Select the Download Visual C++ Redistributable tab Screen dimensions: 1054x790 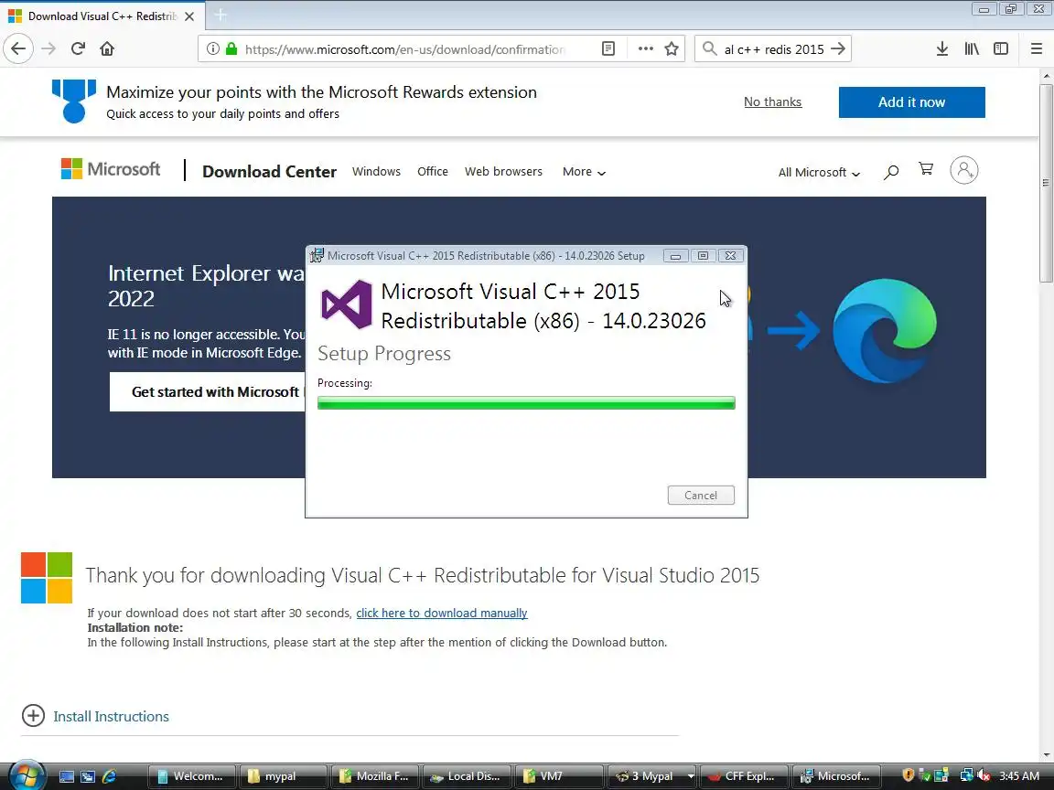[101, 16]
